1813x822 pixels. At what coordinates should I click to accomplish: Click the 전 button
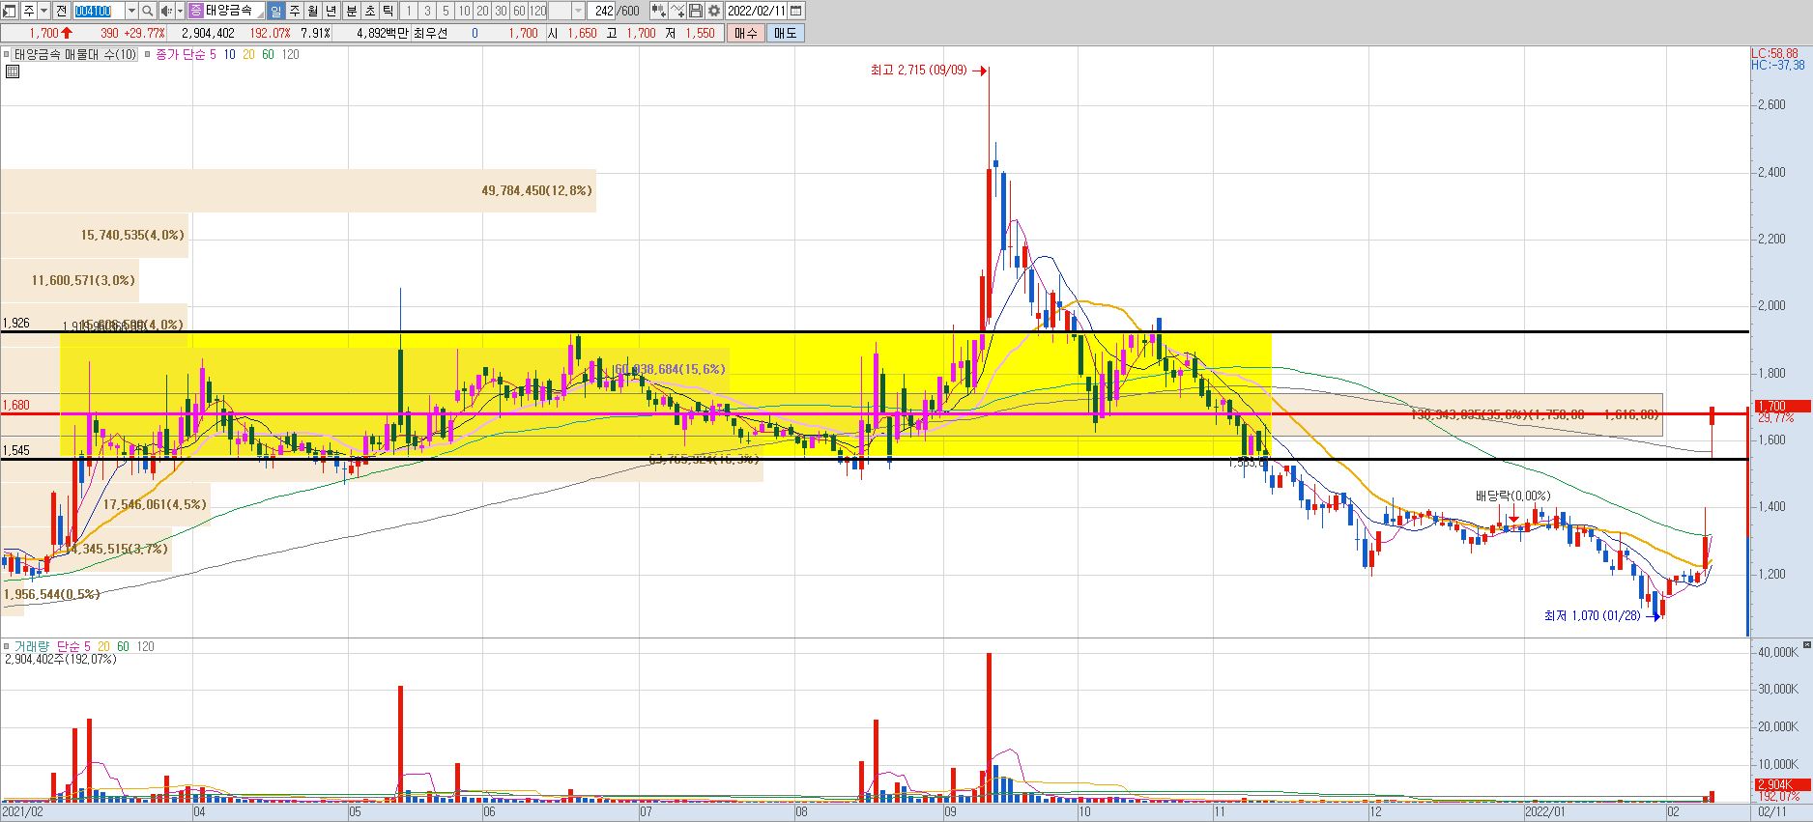click(61, 11)
